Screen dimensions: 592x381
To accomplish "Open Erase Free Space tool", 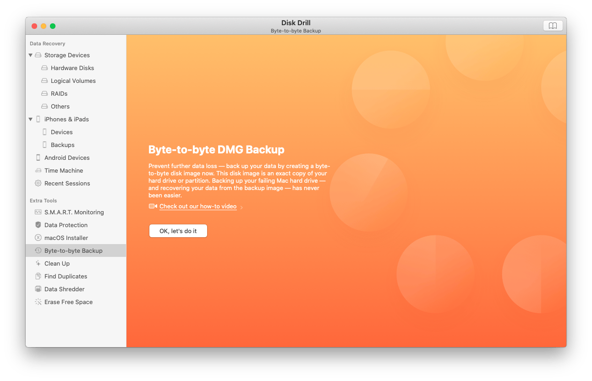I will (76, 302).
